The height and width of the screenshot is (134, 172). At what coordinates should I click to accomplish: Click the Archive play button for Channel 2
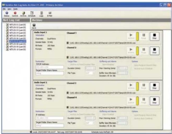click(131, 51)
